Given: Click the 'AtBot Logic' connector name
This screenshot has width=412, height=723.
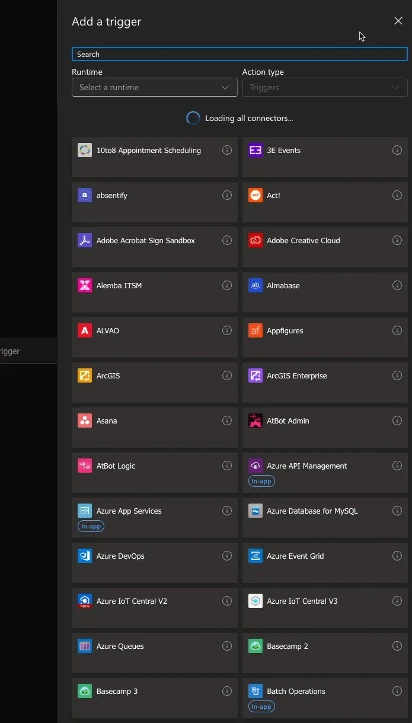Looking at the screenshot, I should click(116, 466).
